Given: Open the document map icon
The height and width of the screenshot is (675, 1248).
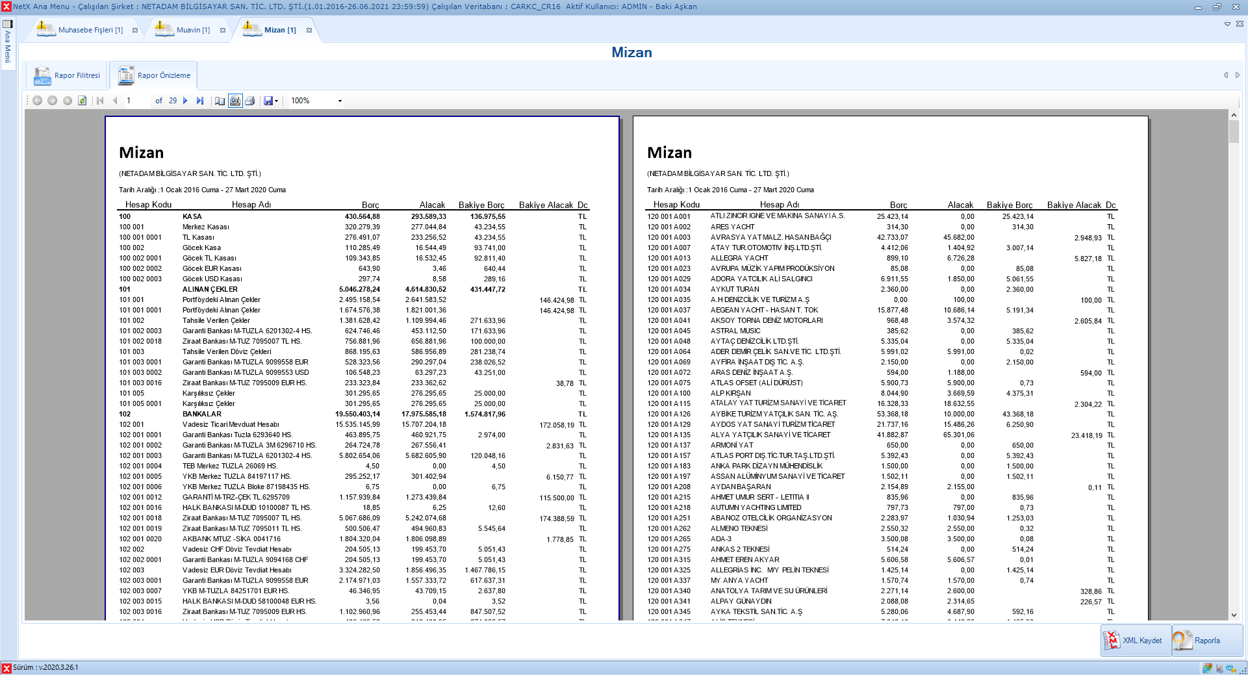Looking at the screenshot, I should [x=220, y=101].
